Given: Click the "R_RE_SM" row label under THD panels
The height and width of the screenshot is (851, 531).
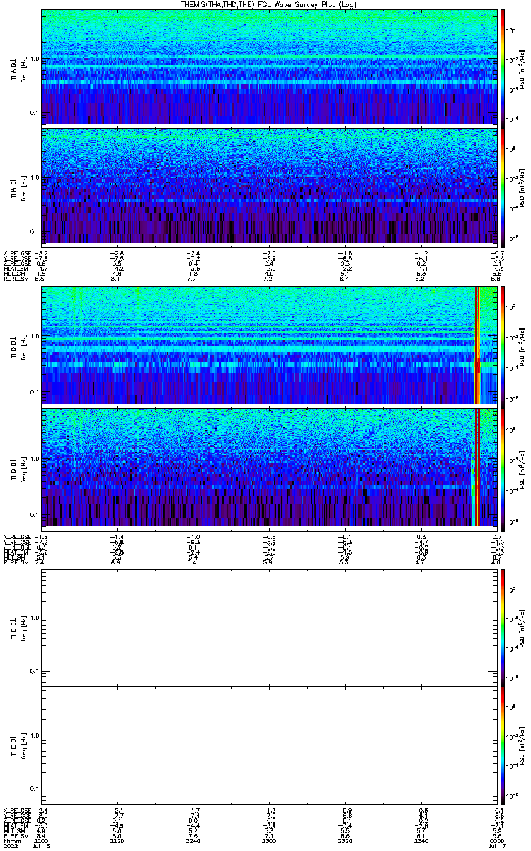Looking at the screenshot, I should click(x=16, y=562).
